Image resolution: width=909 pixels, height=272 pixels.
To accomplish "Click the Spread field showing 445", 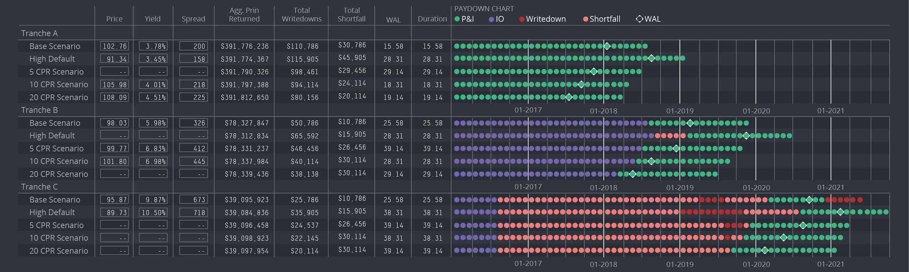I will pos(193,161).
